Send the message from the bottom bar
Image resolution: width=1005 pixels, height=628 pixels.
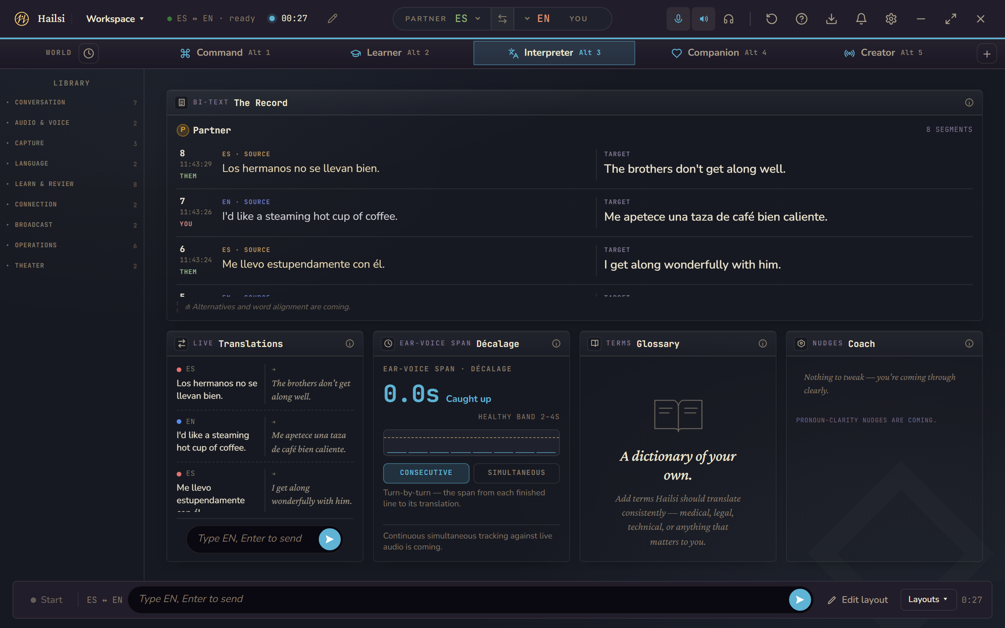pyautogui.click(x=800, y=599)
